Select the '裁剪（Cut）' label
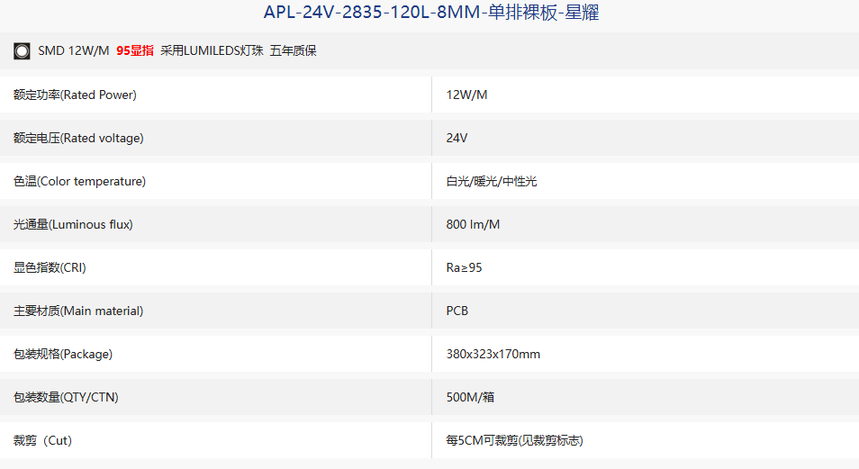The image size is (859, 469). pos(42,440)
